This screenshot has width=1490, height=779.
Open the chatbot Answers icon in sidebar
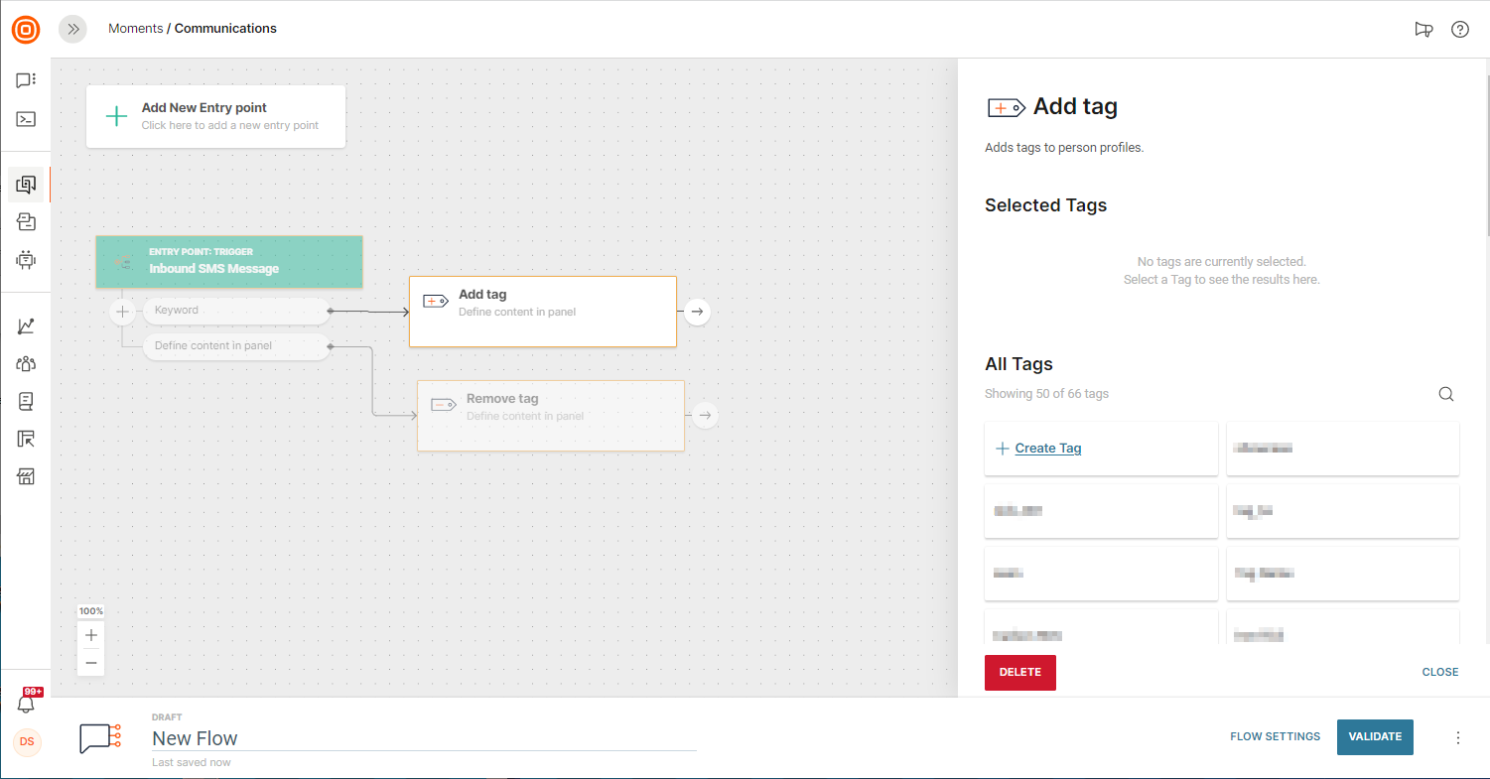26,260
